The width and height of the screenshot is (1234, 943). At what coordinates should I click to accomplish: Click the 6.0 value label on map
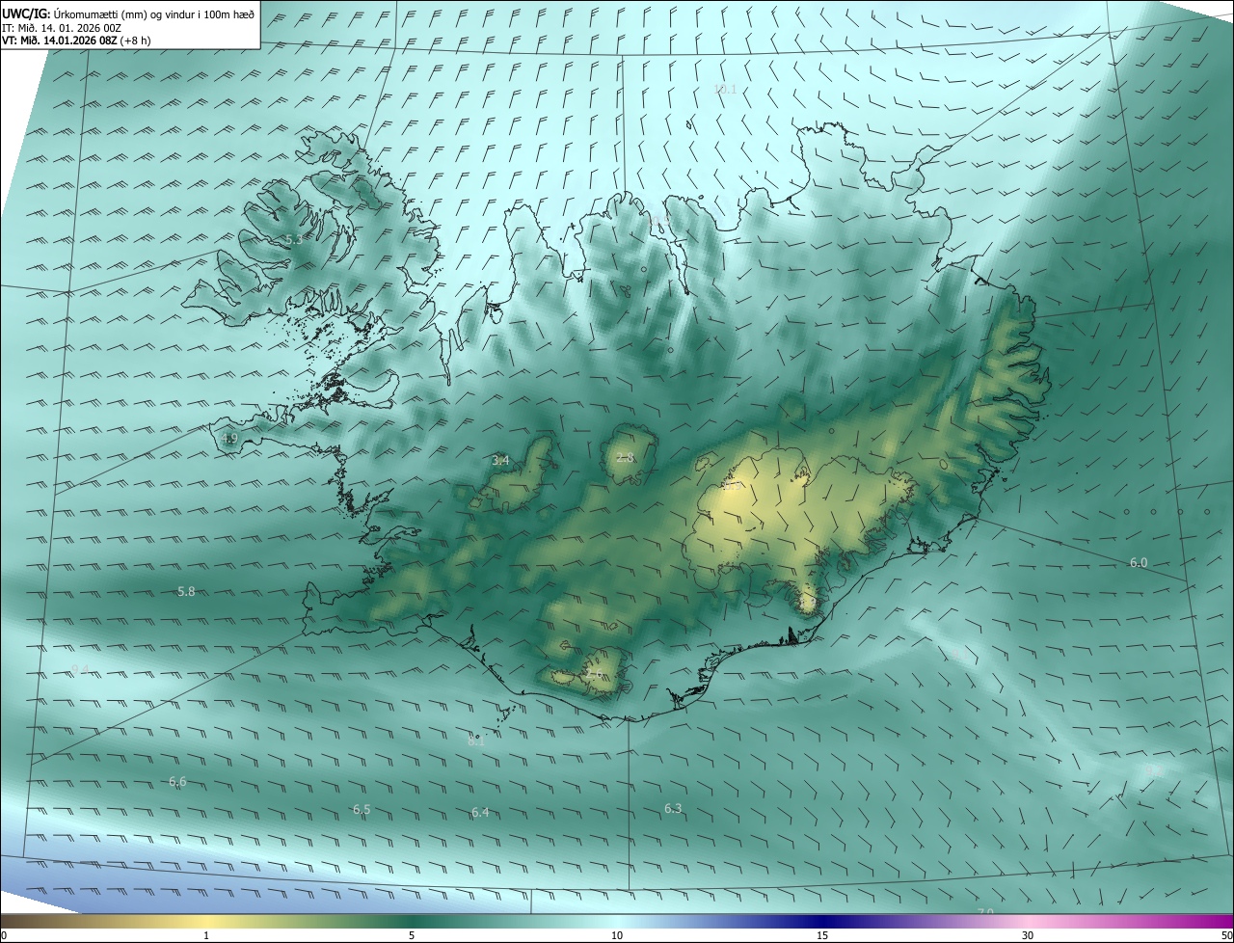[1139, 562]
